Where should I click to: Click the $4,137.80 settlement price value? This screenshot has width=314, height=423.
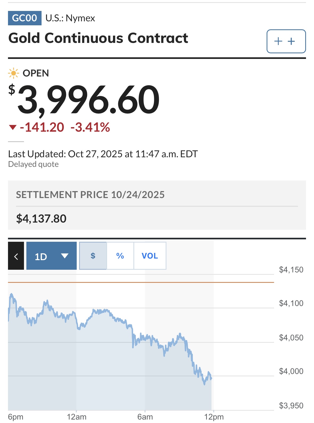coord(41,219)
